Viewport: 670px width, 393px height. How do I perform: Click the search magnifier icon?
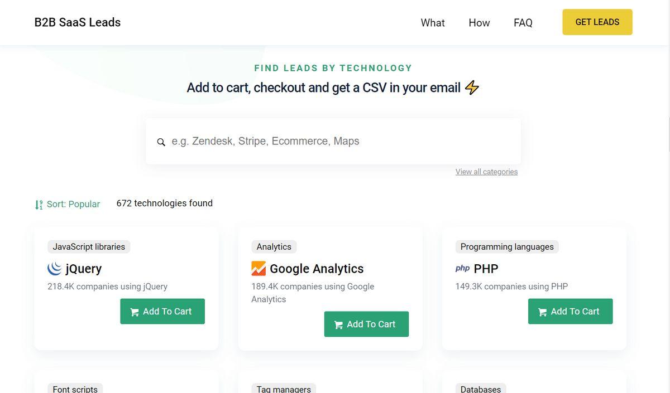point(161,142)
